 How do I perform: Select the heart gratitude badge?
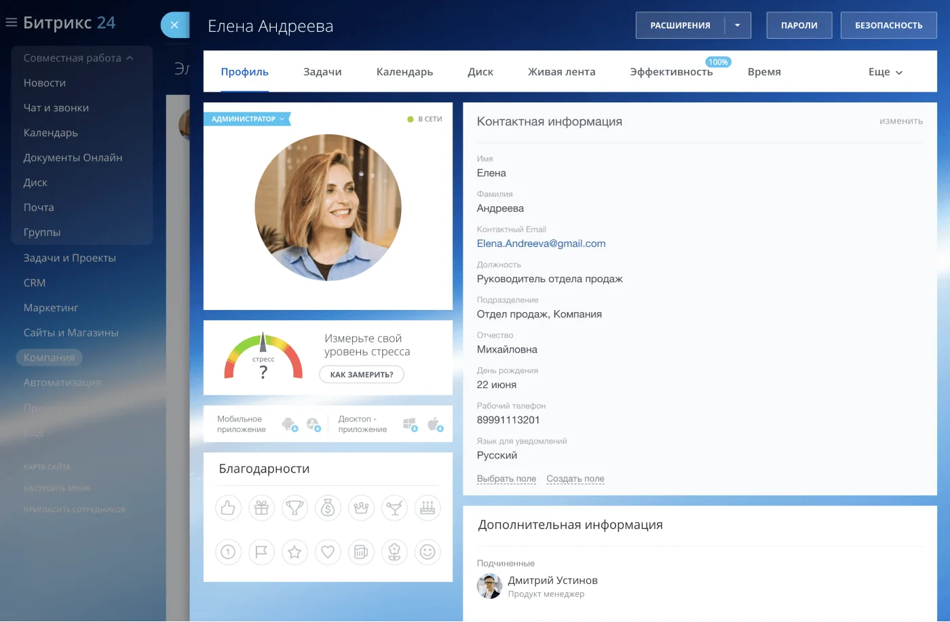(328, 552)
